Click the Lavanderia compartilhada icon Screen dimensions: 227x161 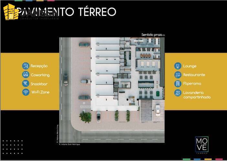[178, 93]
